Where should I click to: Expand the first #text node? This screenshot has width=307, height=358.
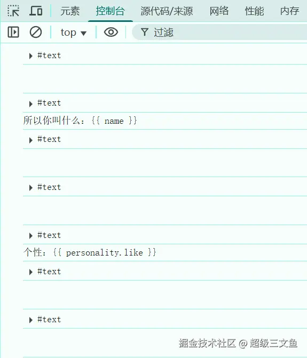click(x=31, y=56)
